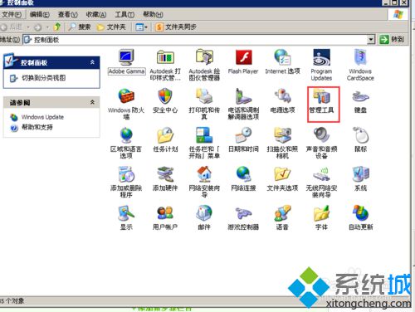
Task: Open 电话和调制解调器选项 icon
Action: pyautogui.click(x=243, y=104)
